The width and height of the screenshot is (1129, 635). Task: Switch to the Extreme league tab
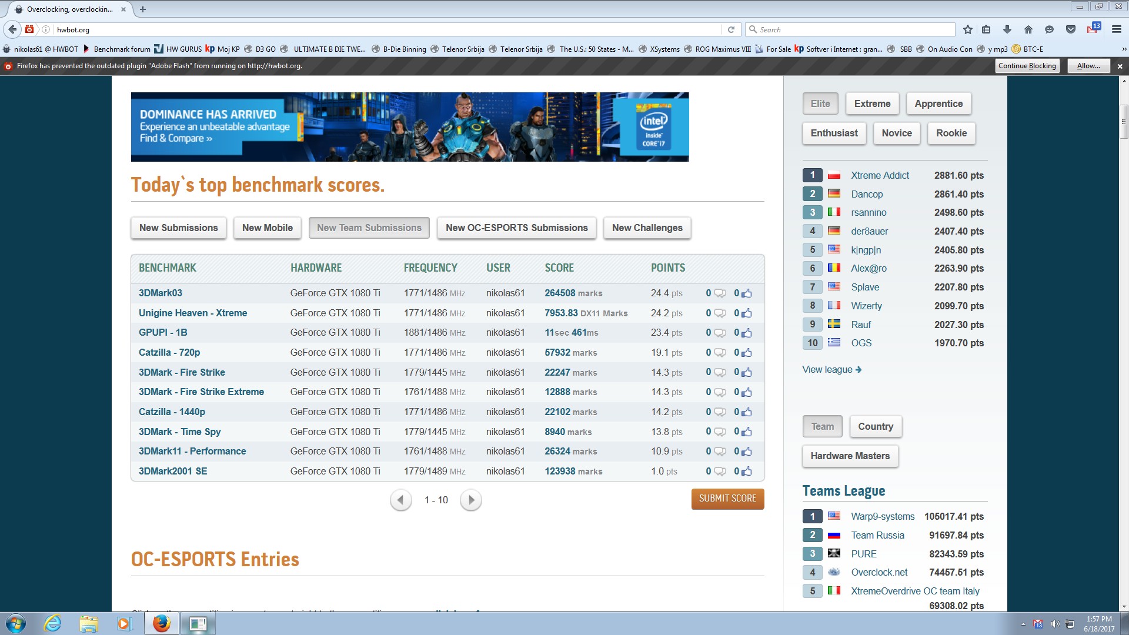[873, 104]
